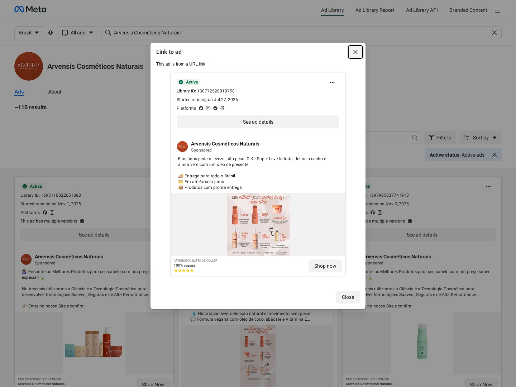
Task: Click the Link to ad dialog title
Action: [169, 52]
